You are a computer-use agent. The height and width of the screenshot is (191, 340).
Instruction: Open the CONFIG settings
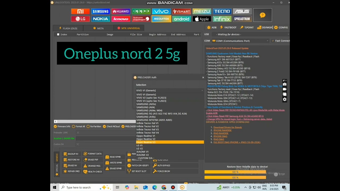[x=281, y=27]
